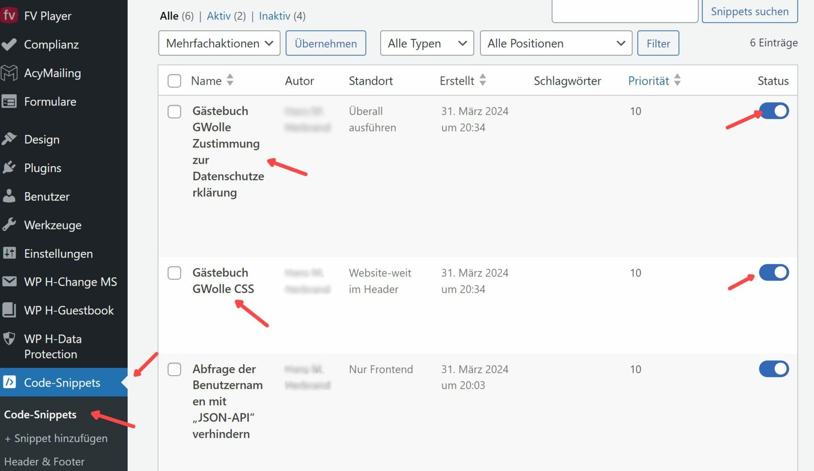Screen dimensions: 814x471
Task: Click the Formulare form icon
Action: pos(9,101)
